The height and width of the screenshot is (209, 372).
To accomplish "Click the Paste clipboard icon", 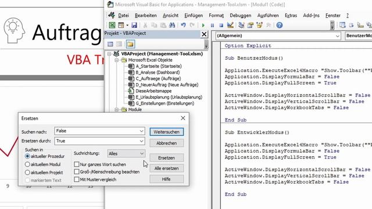I will [163, 25].
